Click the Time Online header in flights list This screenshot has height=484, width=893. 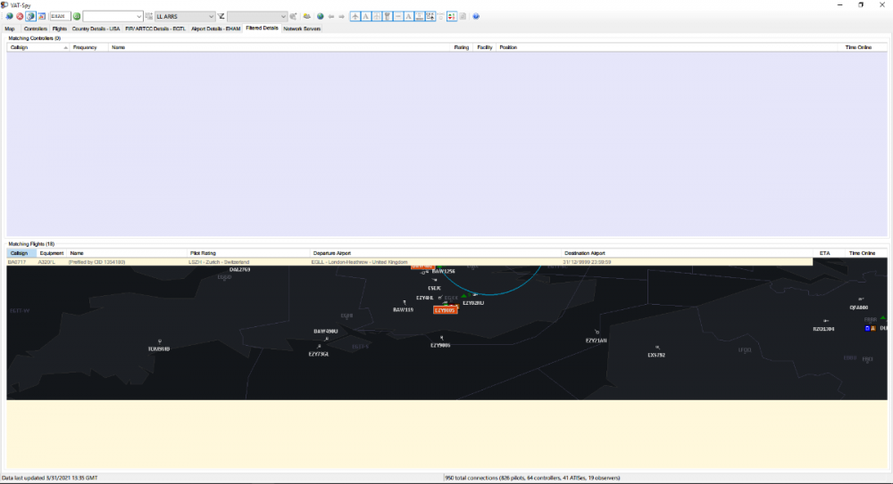pos(861,253)
